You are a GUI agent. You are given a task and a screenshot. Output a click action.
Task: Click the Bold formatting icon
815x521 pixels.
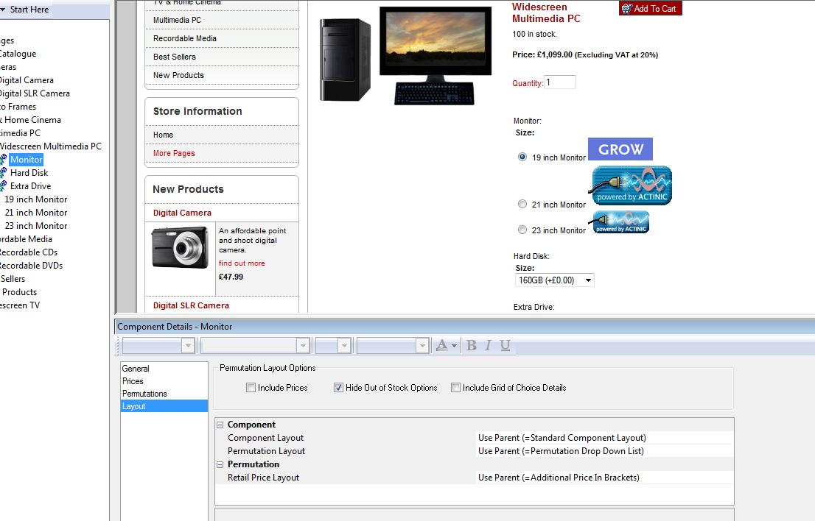pyautogui.click(x=472, y=345)
